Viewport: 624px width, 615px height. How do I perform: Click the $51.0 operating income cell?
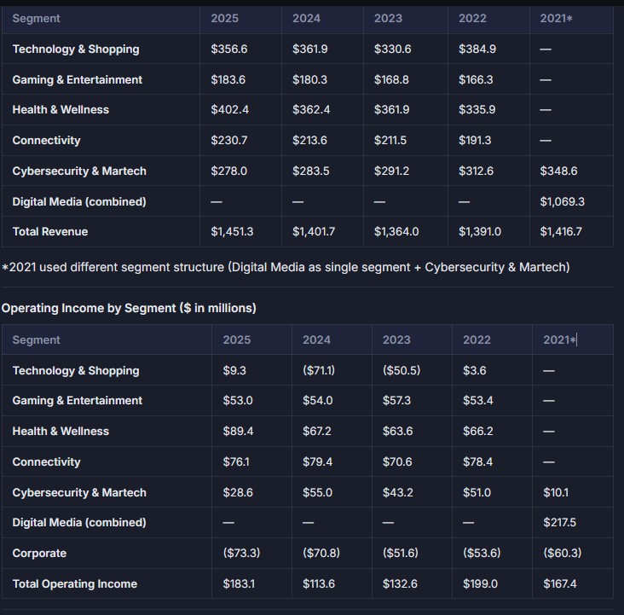[477, 492]
